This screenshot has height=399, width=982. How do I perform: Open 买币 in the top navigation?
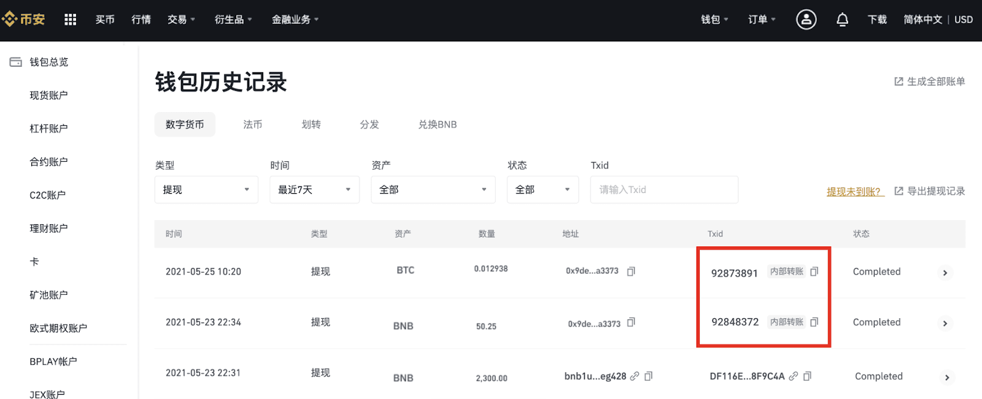coord(105,20)
